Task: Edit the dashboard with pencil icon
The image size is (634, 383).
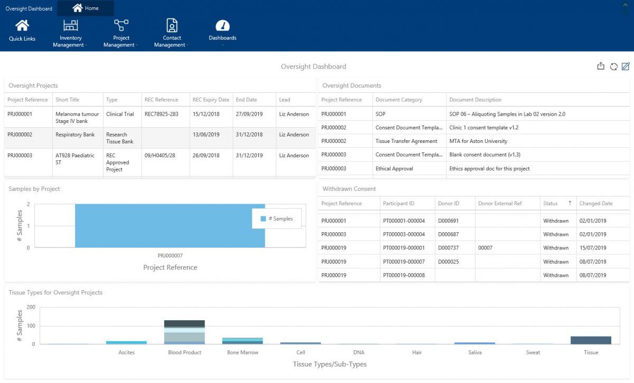Action: click(x=626, y=66)
